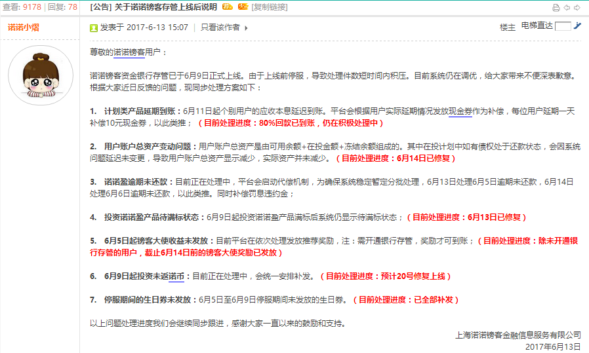Click the hot-topic flame badge after the title
The height and width of the screenshot is (353, 589).
click(x=243, y=7)
